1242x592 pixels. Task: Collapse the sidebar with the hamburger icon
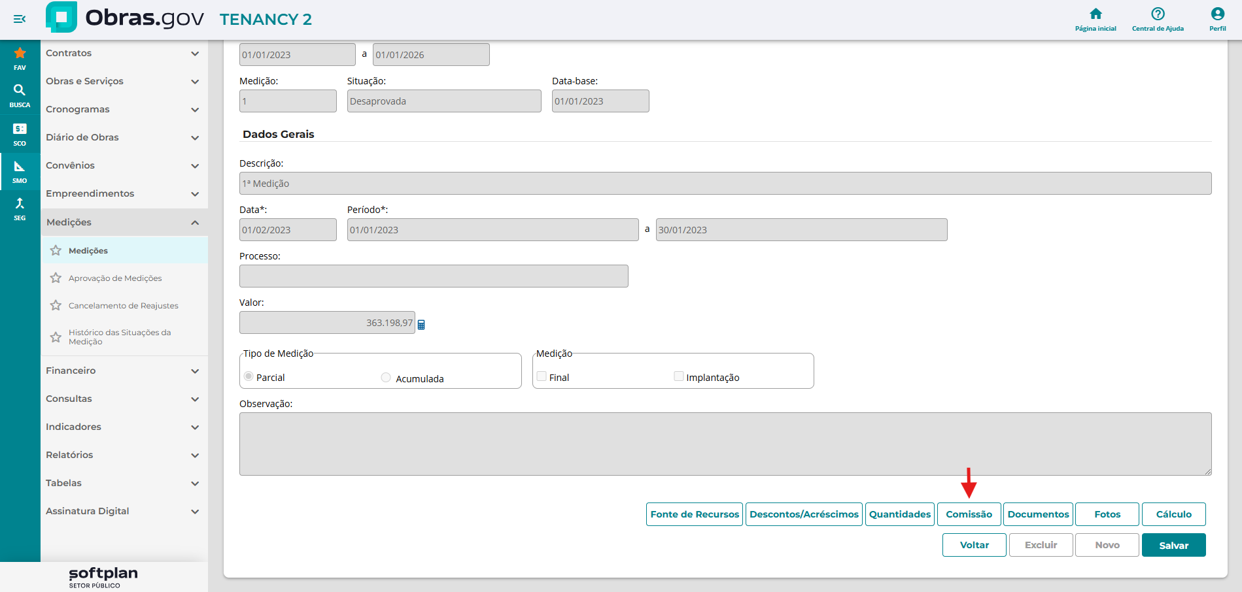pyautogui.click(x=20, y=19)
